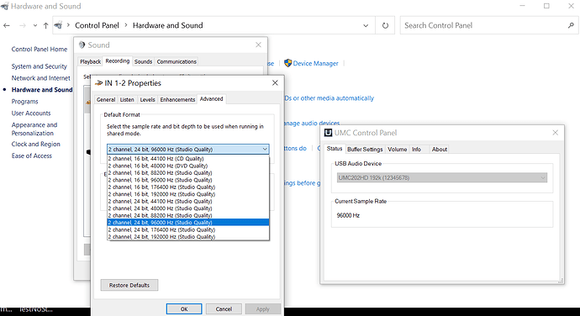Open the Enhancements tab
The height and width of the screenshot is (316, 580).
[177, 99]
